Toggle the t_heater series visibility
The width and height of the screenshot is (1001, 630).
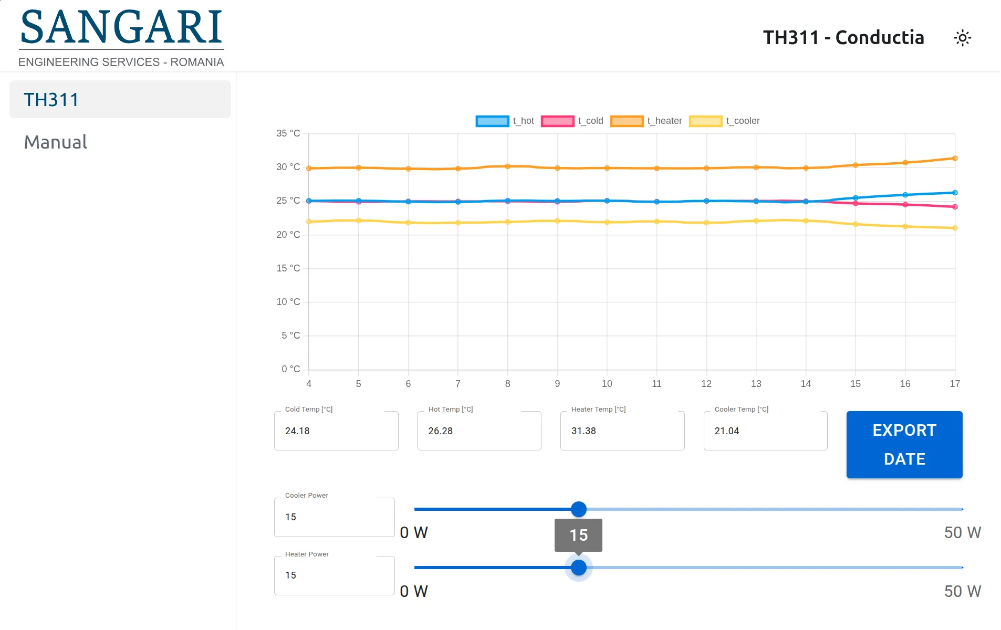tap(664, 121)
